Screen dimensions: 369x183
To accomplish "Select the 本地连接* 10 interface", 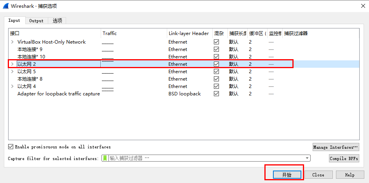I will [31, 57].
